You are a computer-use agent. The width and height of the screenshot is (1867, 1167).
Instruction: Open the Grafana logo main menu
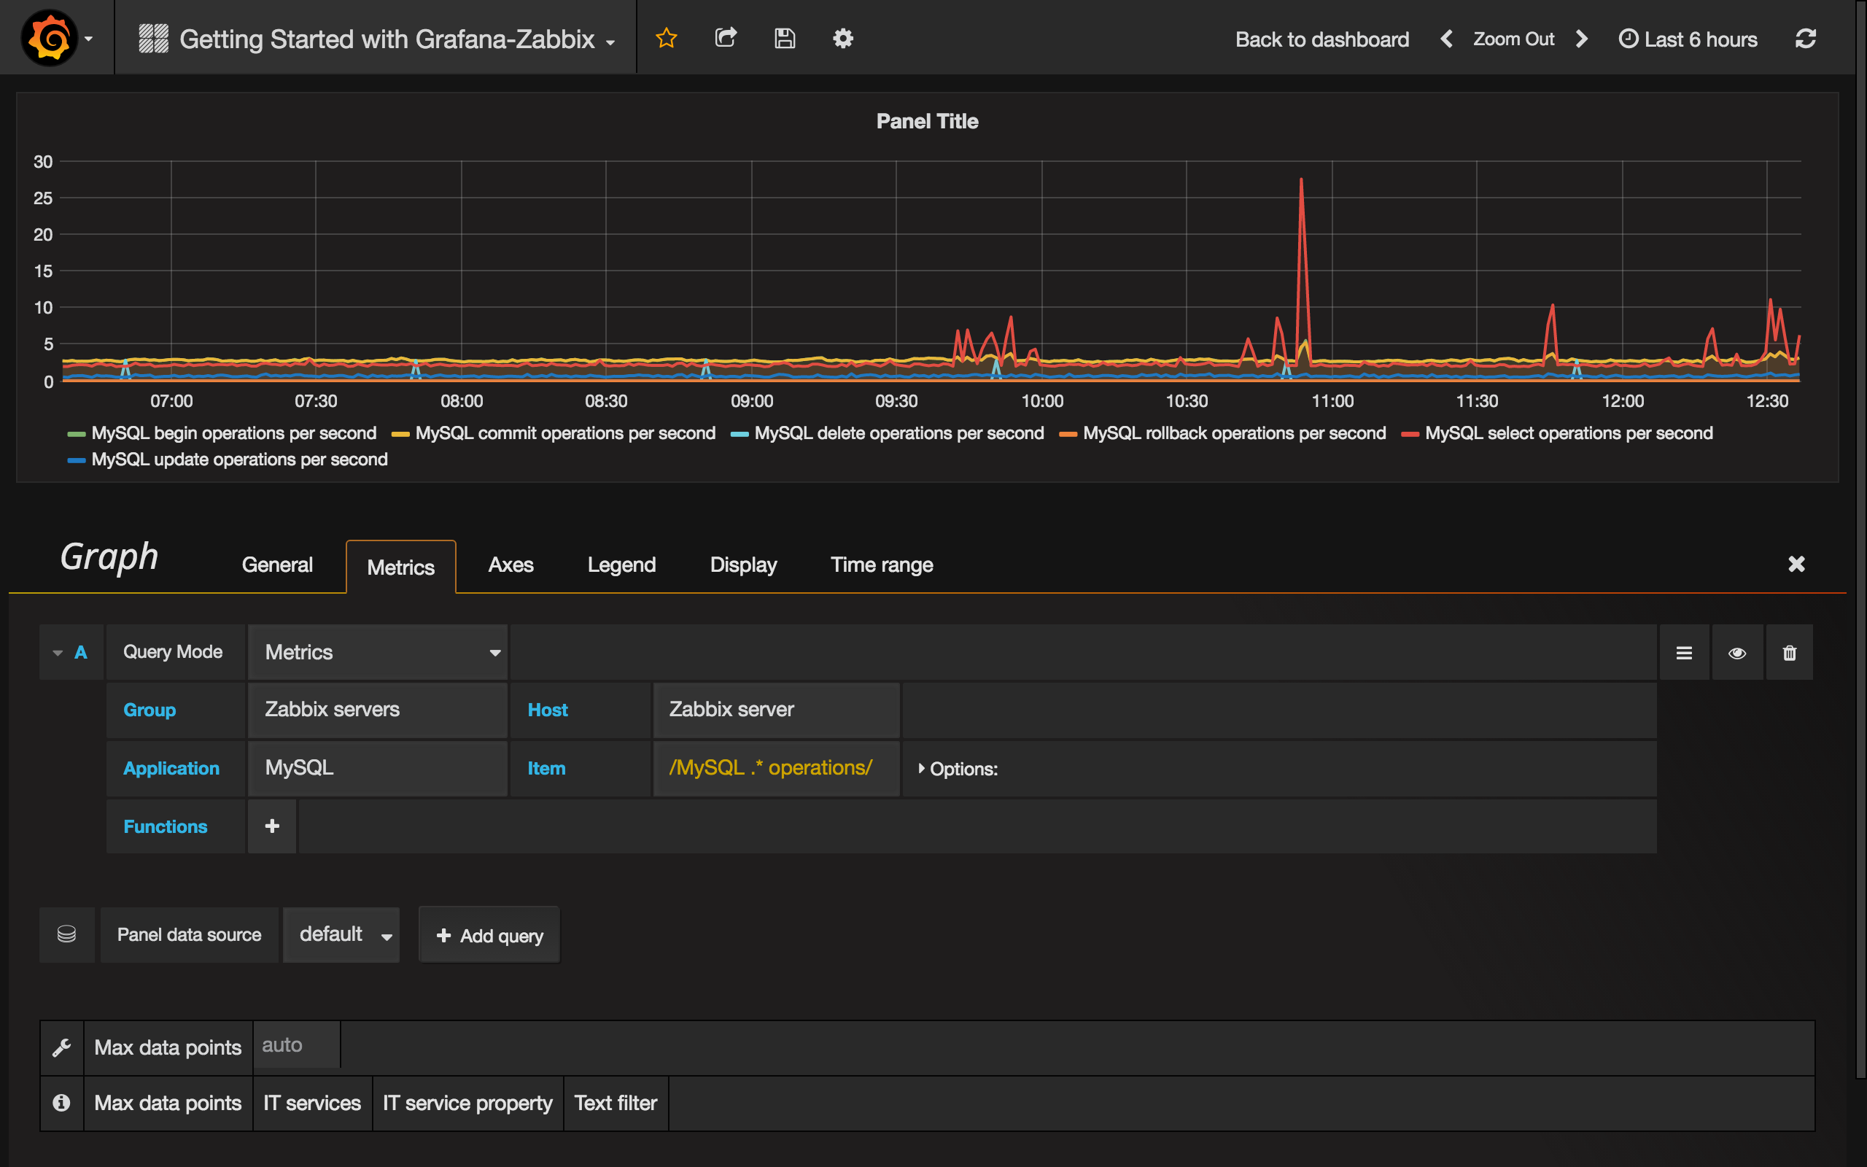click(50, 38)
